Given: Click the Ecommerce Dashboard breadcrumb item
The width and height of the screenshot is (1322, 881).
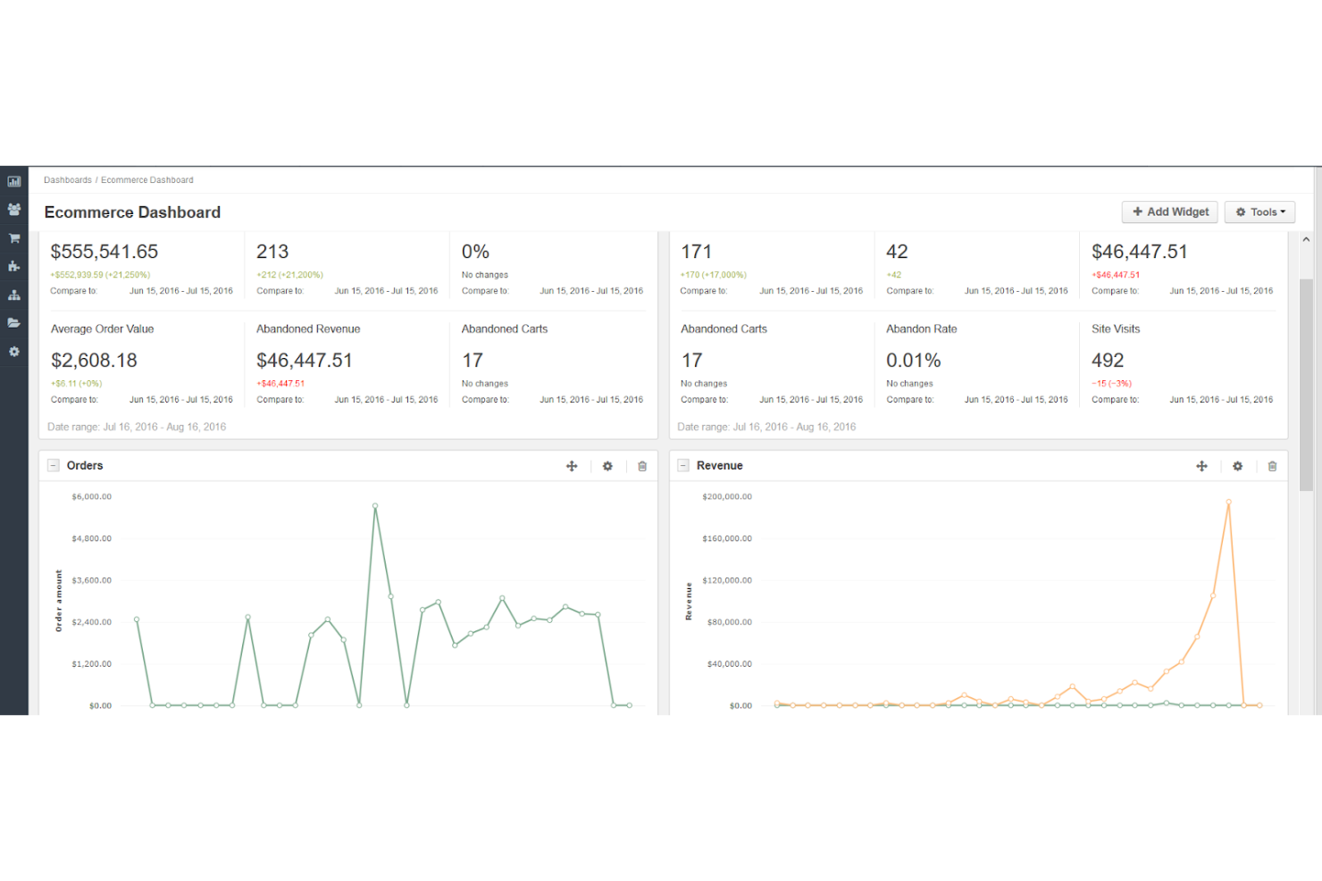Looking at the screenshot, I should [146, 179].
